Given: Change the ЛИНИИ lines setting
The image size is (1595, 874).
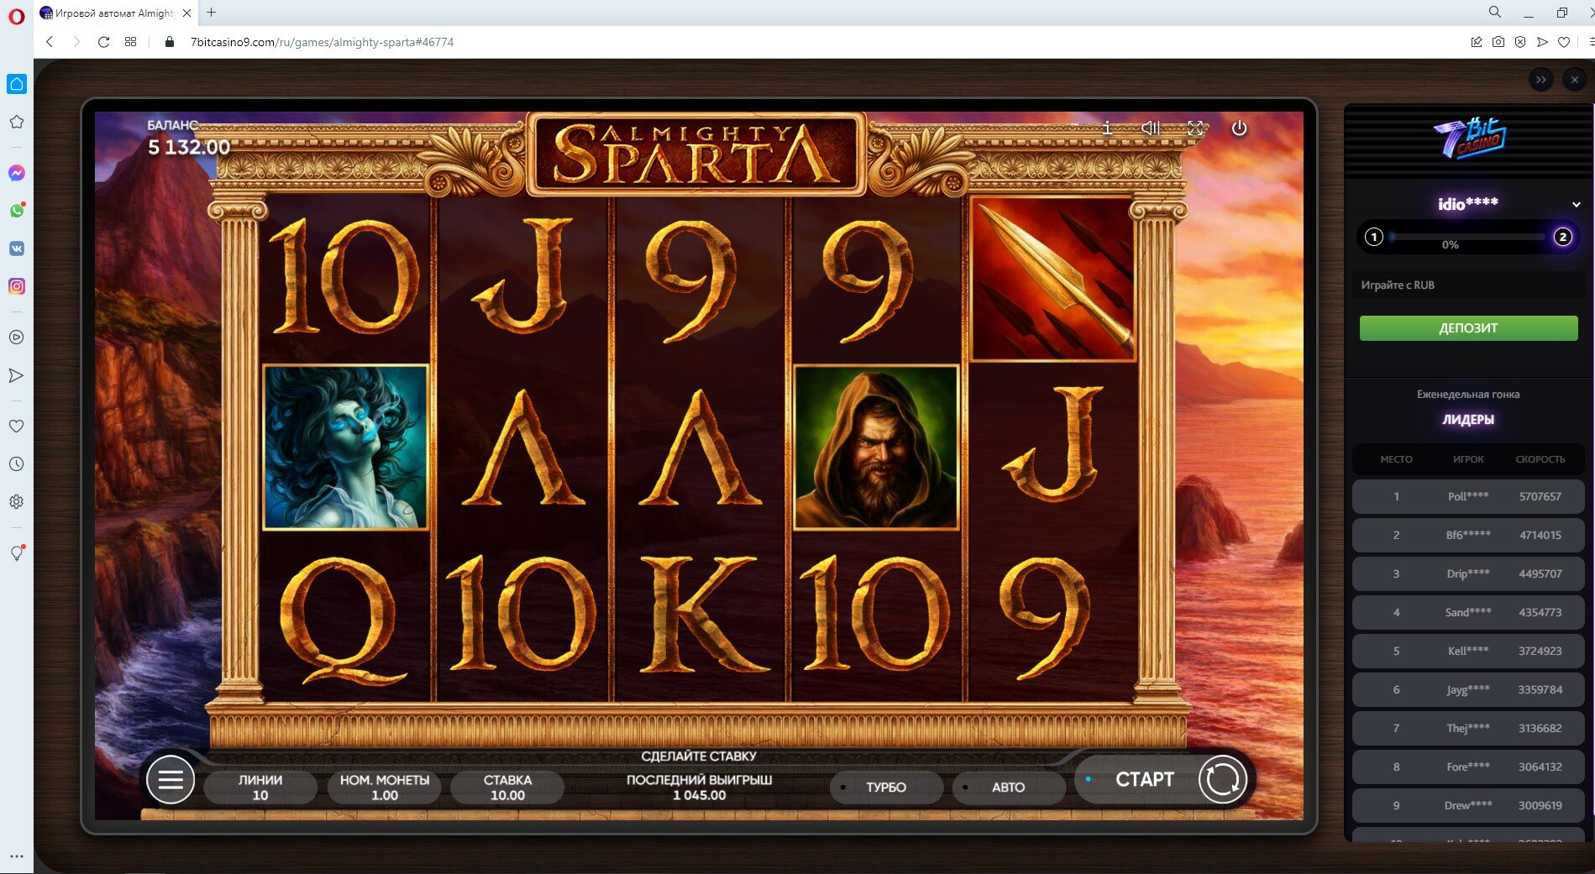Looking at the screenshot, I should click(260, 788).
